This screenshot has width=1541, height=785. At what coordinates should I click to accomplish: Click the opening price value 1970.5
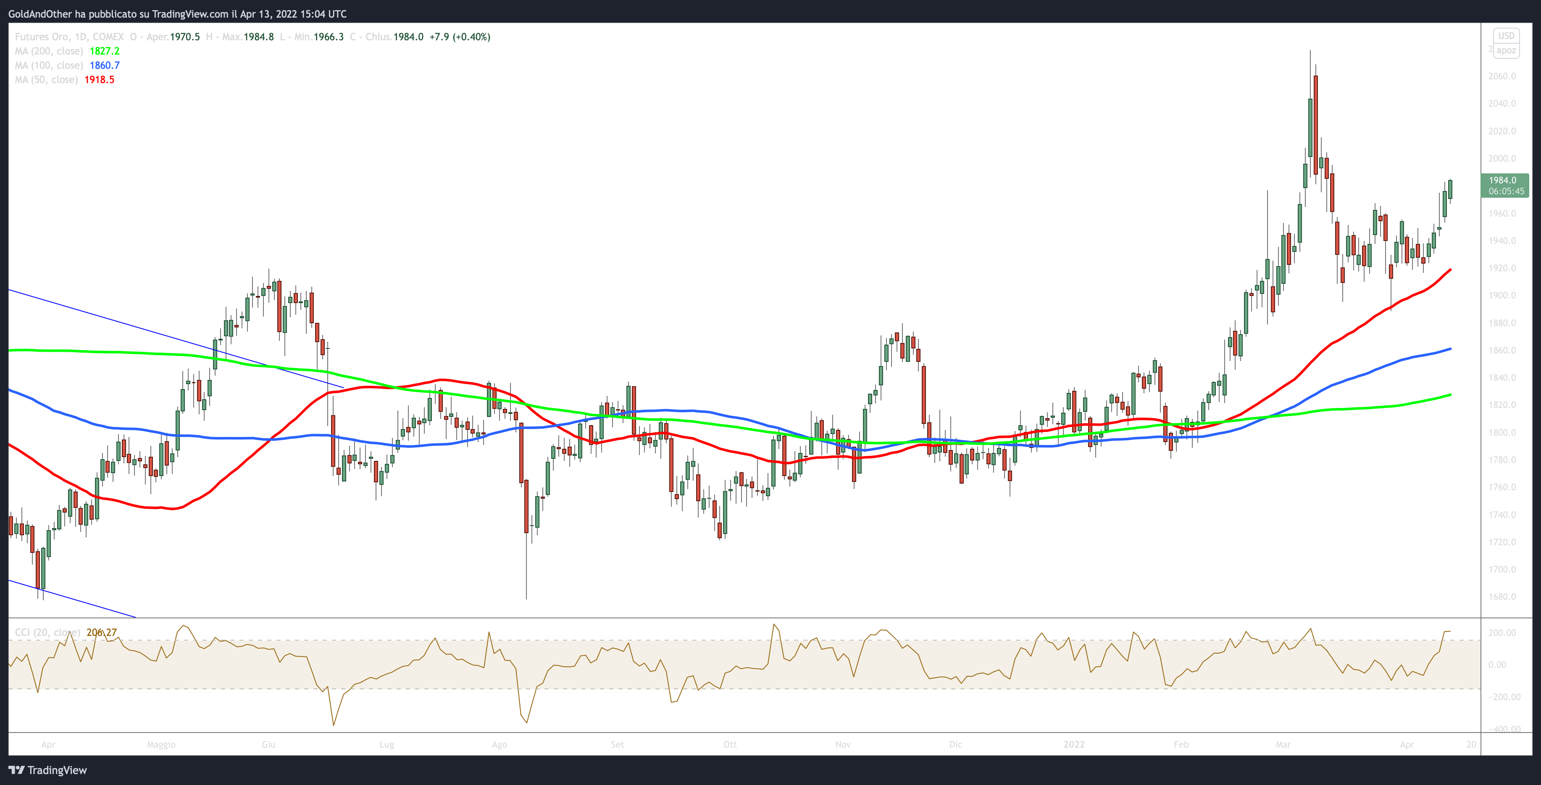click(185, 37)
